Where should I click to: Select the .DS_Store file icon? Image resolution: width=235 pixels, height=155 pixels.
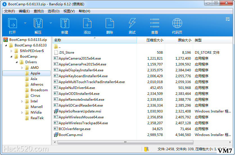pyautogui.click(x=56, y=52)
